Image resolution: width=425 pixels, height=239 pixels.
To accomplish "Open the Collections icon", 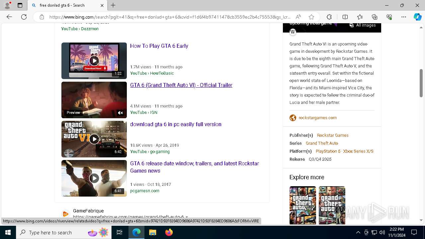I will [x=375, y=17].
